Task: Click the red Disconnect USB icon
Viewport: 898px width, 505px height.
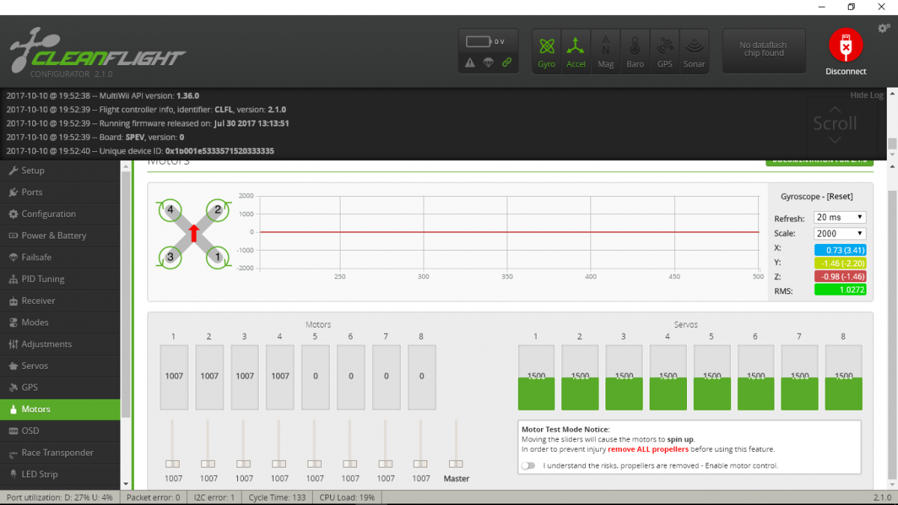Action: [x=846, y=47]
